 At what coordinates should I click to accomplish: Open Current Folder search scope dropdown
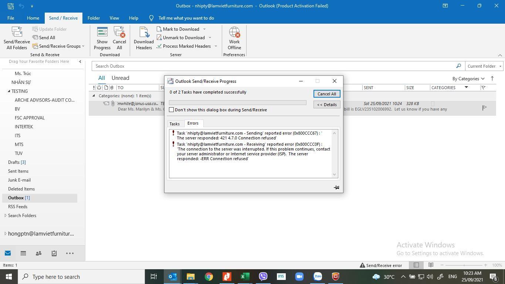[x=484, y=66]
